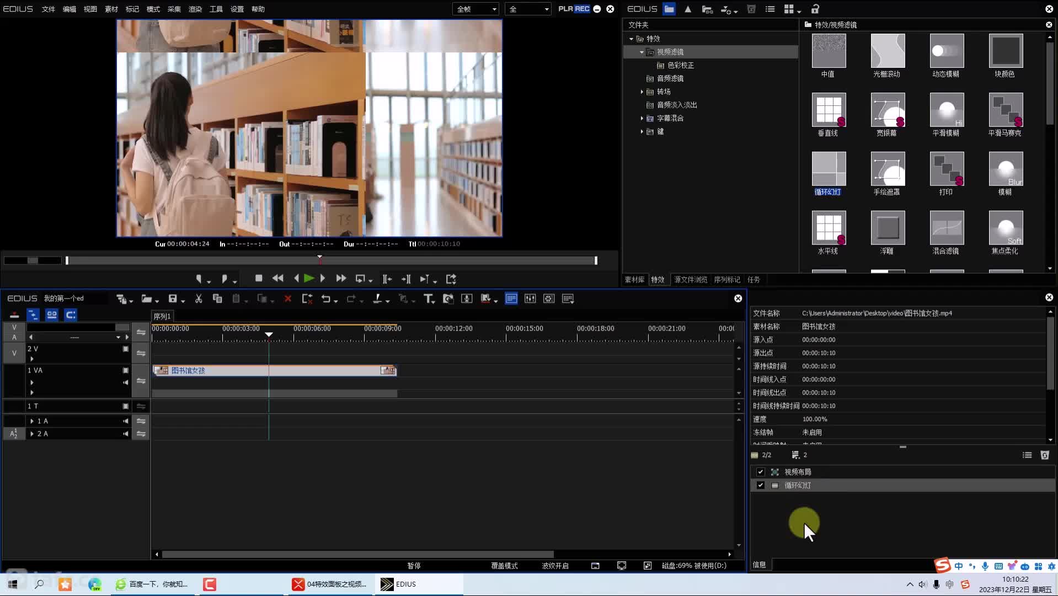Select the 序列1 sequence tab
Image resolution: width=1058 pixels, height=596 pixels.
(x=162, y=316)
